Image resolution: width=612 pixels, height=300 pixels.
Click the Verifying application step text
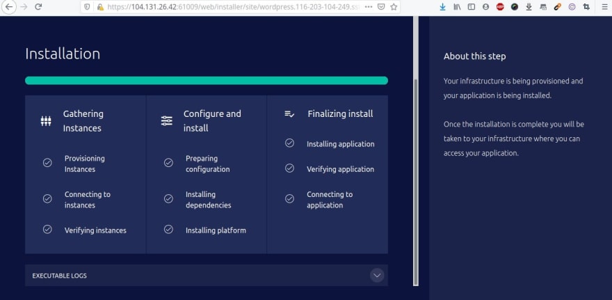(340, 169)
